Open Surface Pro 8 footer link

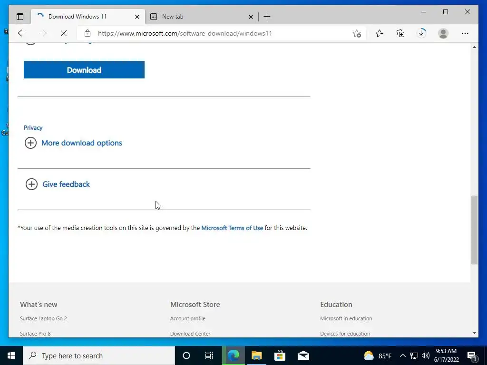tap(35, 334)
